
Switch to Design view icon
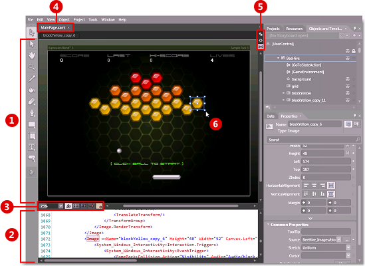[x=261, y=34]
